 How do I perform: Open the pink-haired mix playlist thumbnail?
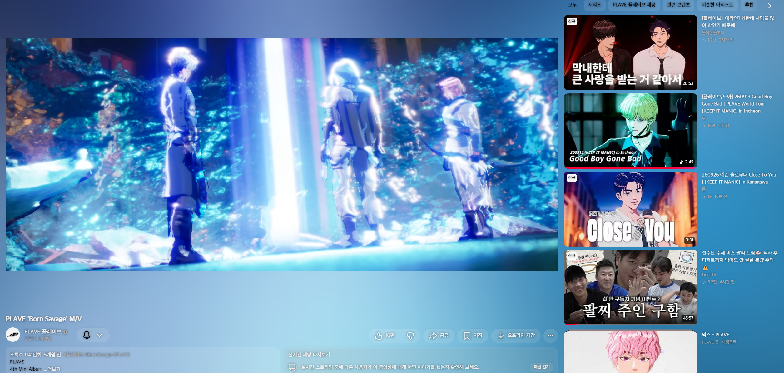(x=630, y=352)
